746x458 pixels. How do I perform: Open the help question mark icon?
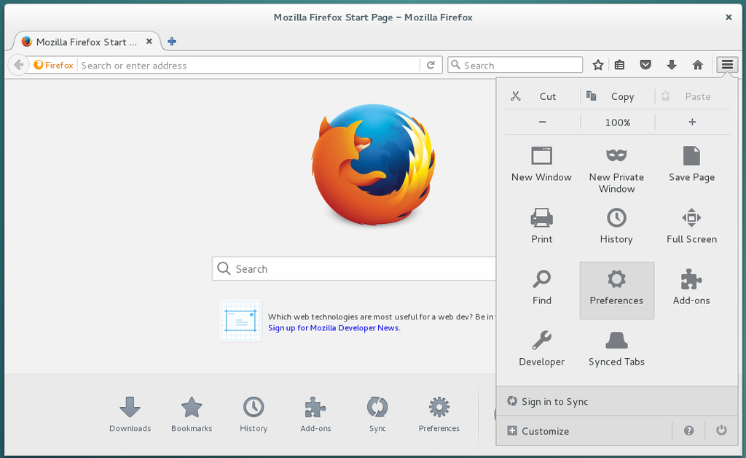pyautogui.click(x=688, y=431)
